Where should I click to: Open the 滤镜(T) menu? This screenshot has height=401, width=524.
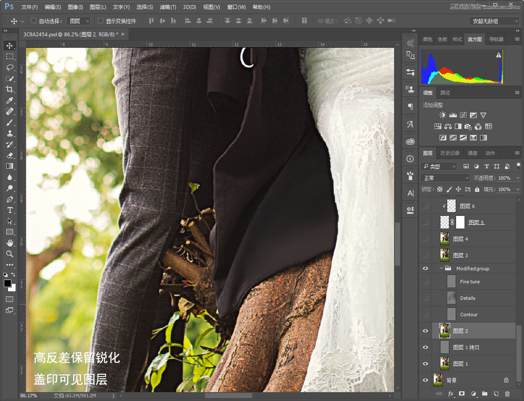click(168, 7)
